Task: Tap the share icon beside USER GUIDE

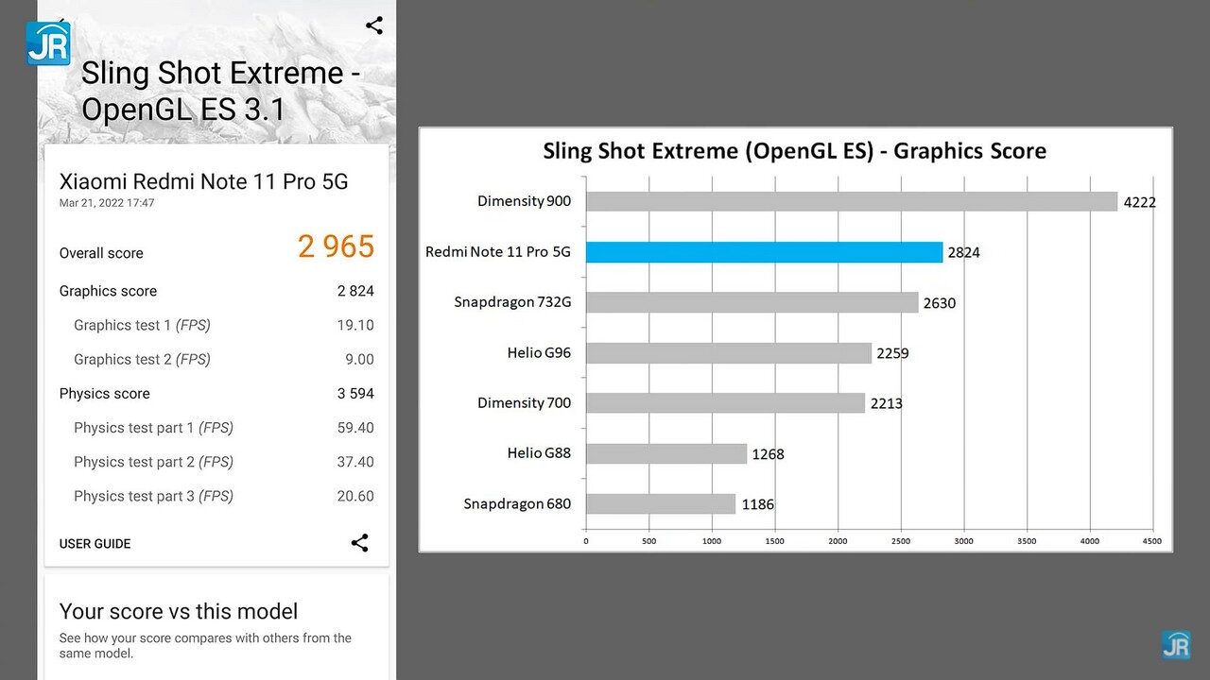Action: (x=359, y=543)
